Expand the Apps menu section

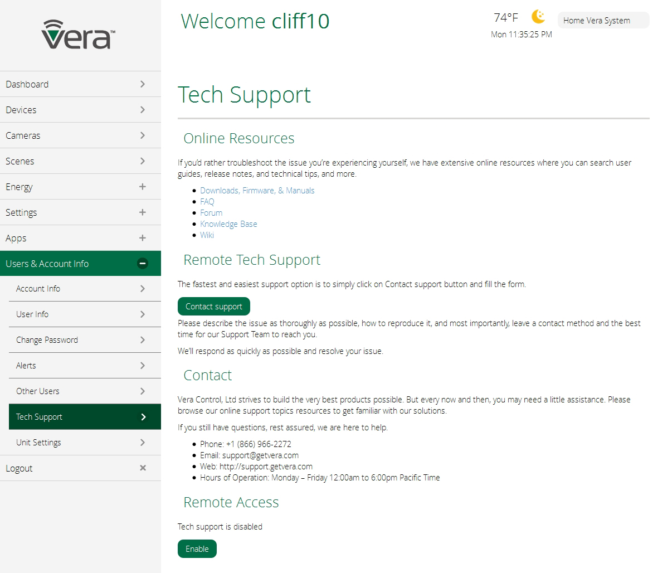point(143,238)
